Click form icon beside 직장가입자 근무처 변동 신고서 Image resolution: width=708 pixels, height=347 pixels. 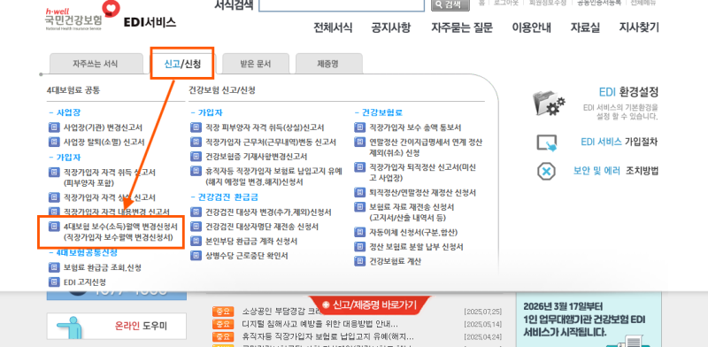point(196,143)
